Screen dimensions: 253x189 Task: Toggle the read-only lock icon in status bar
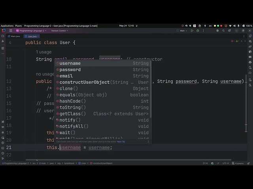coord(249,163)
